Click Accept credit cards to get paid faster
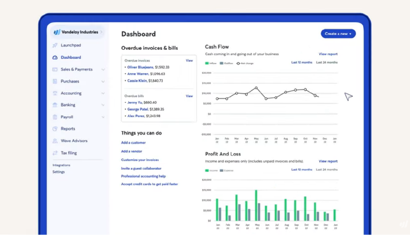 [149, 184]
